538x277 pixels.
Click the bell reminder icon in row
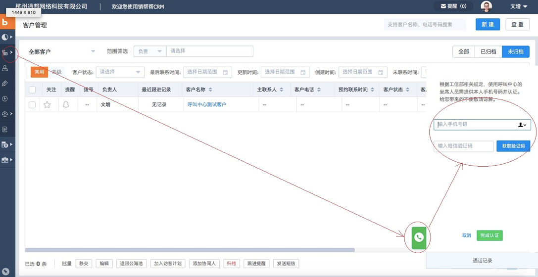coord(66,105)
